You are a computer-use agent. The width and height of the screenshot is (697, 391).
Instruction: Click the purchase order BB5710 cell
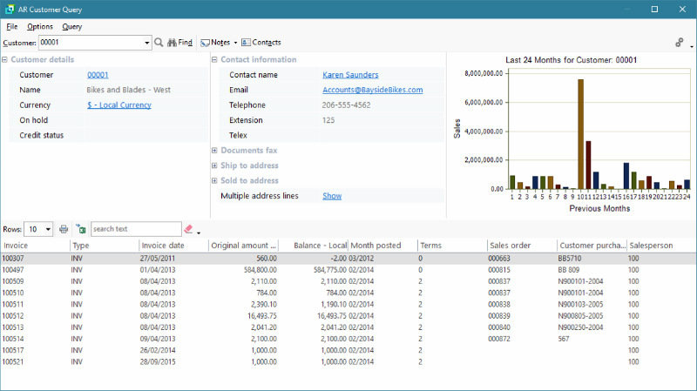pyautogui.click(x=570, y=259)
